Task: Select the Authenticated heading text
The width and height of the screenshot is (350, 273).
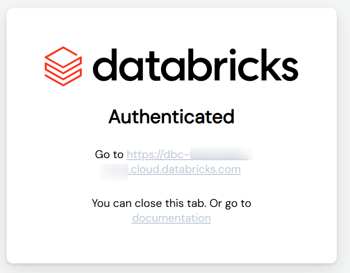Action: [171, 117]
